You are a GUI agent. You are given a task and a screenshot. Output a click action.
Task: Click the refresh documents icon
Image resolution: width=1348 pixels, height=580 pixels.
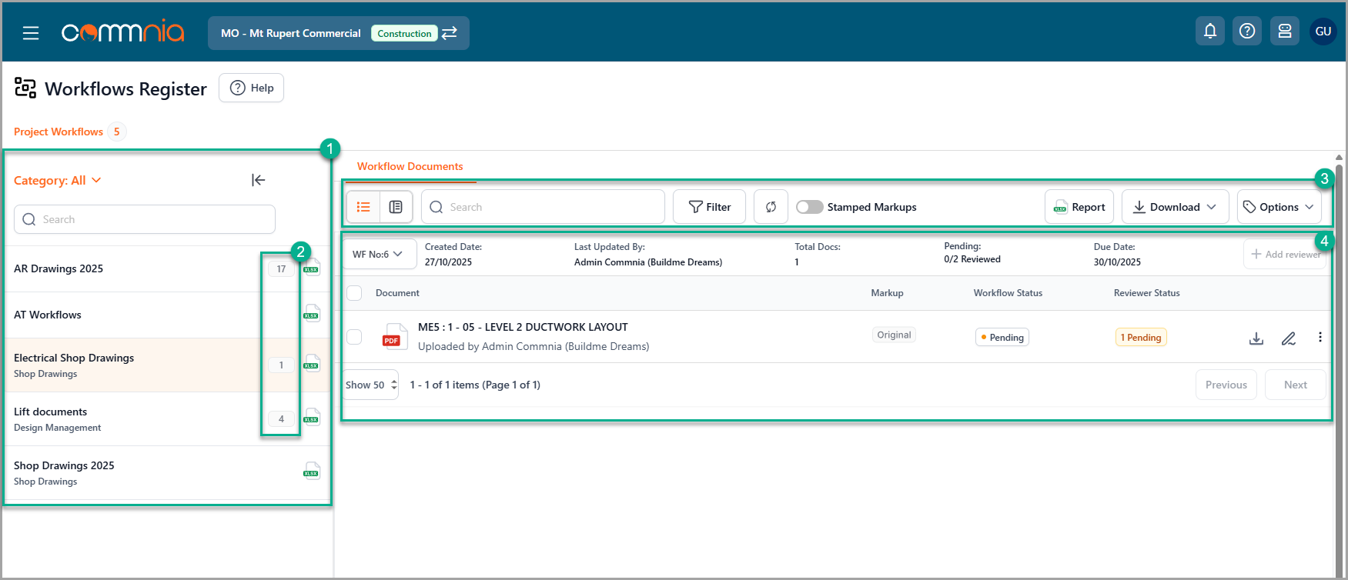click(771, 207)
